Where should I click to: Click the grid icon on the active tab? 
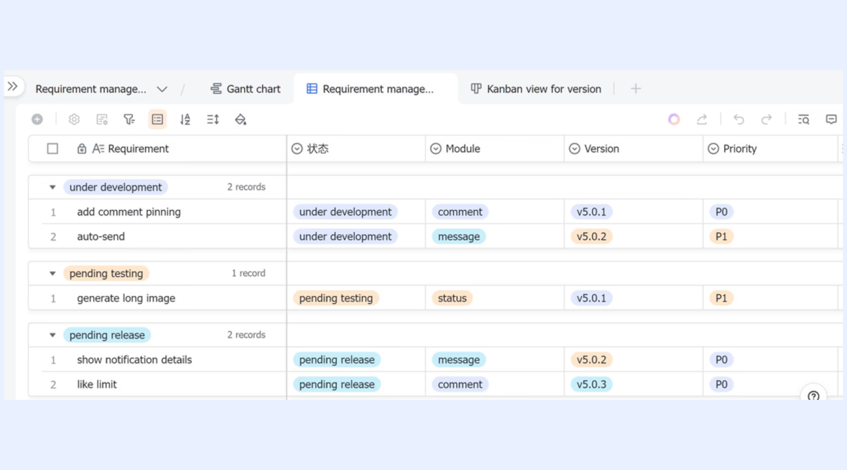point(312,89)
